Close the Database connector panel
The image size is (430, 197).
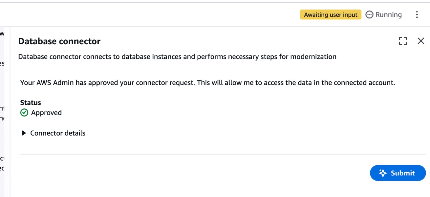pos(421,41)
